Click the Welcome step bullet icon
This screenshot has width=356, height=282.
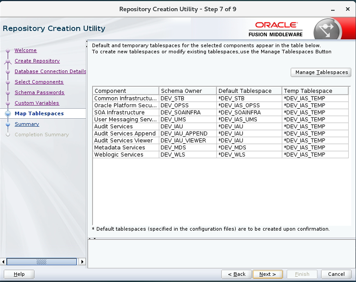pos(8,50)
